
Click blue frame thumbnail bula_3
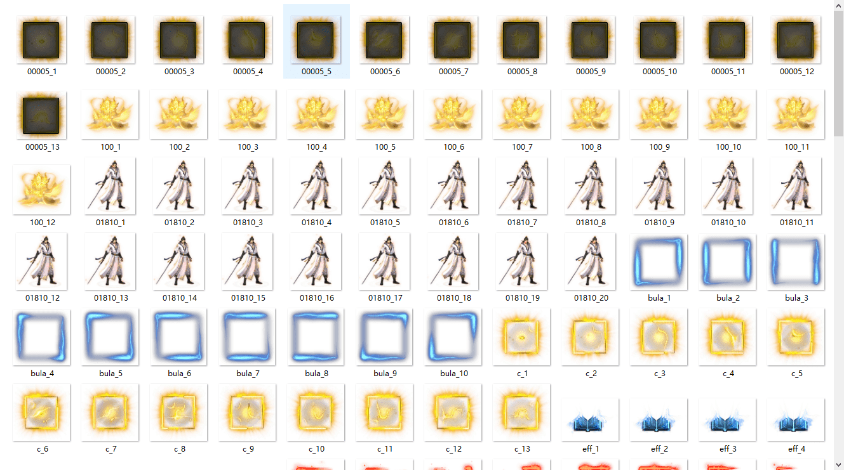796,261
